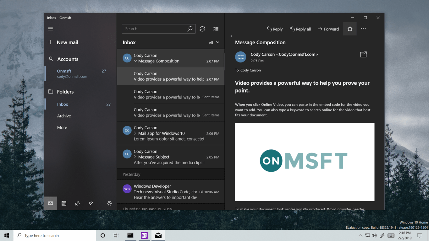The width and height of the screenshot is (429, 241).
Task: Toggle the light/dark reading mode sun icon
Action: (x=350, y=29)
